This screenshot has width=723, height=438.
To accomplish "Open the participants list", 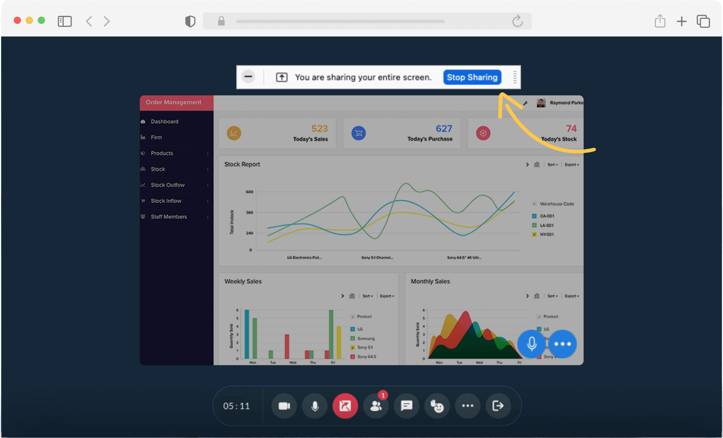I will tap(376, 406).
